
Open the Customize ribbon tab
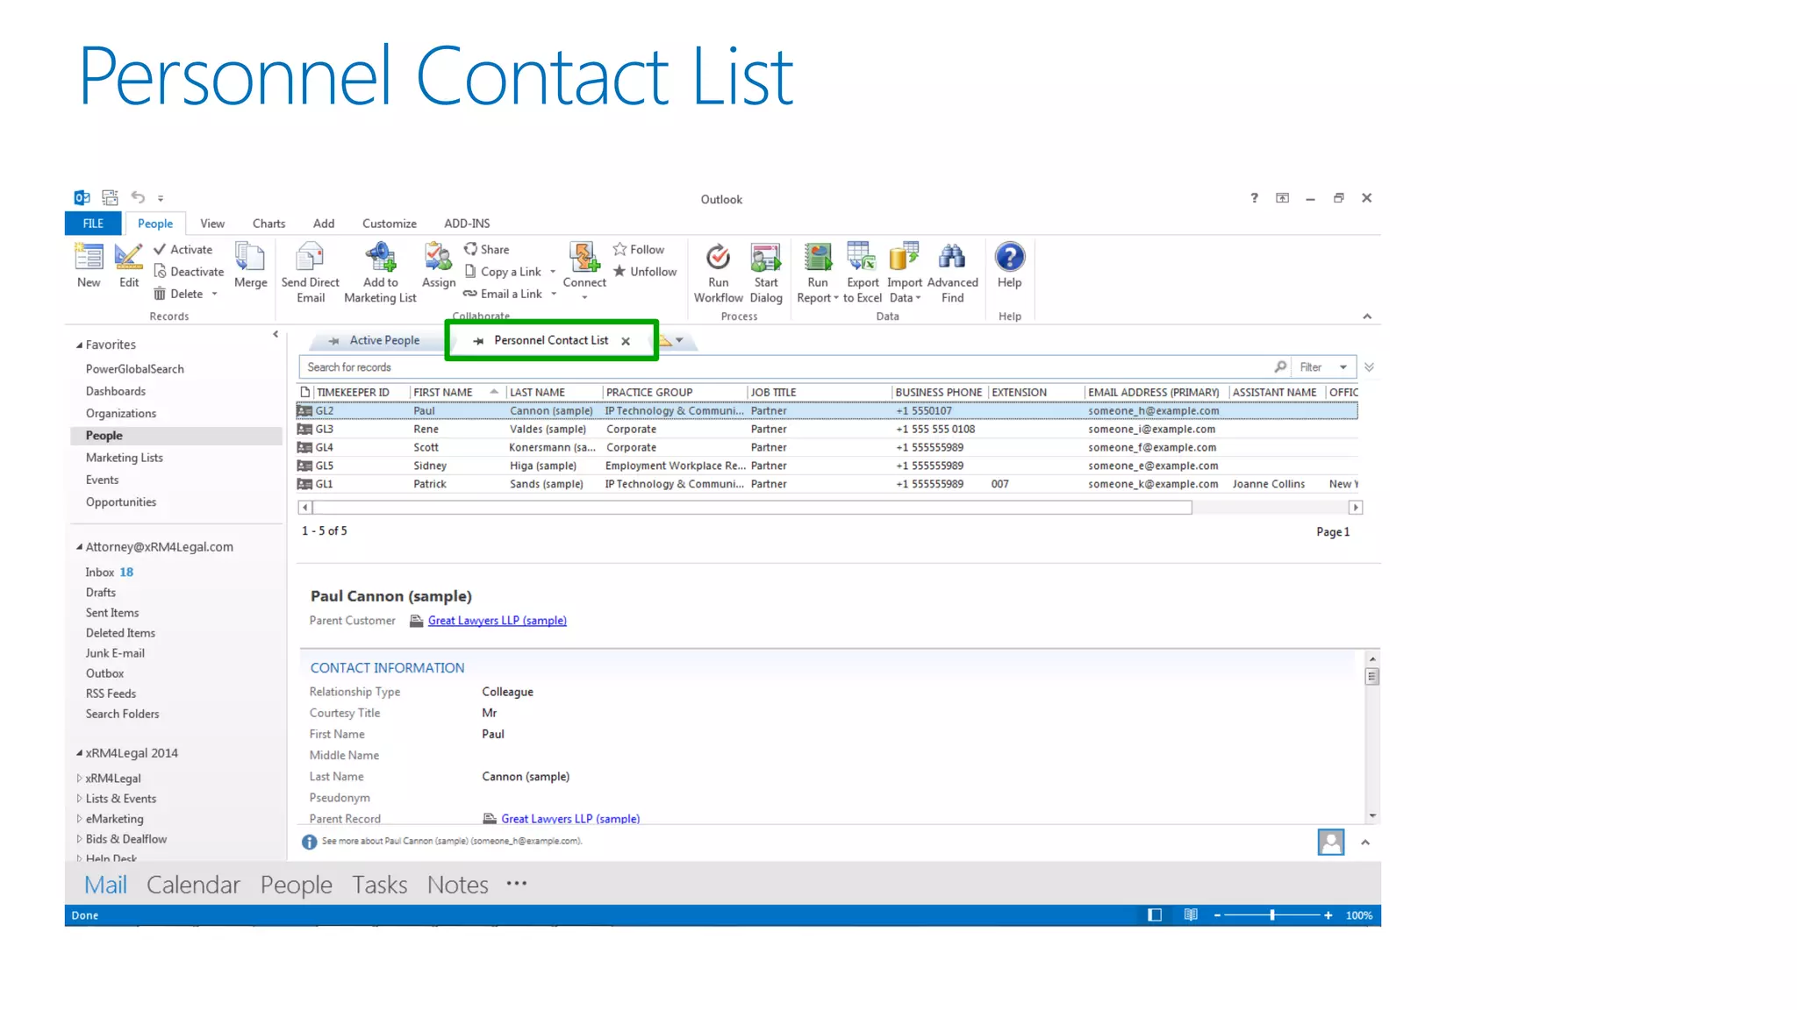click(389, 224)
